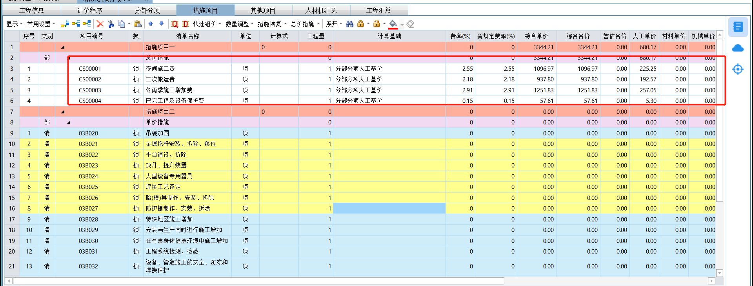753x286 pixels.
Task: Open the copy icon dropdown arrow
Action: tap(129, 24)
